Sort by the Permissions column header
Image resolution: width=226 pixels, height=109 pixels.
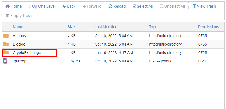pyautogui.click(x=209, y=27)
